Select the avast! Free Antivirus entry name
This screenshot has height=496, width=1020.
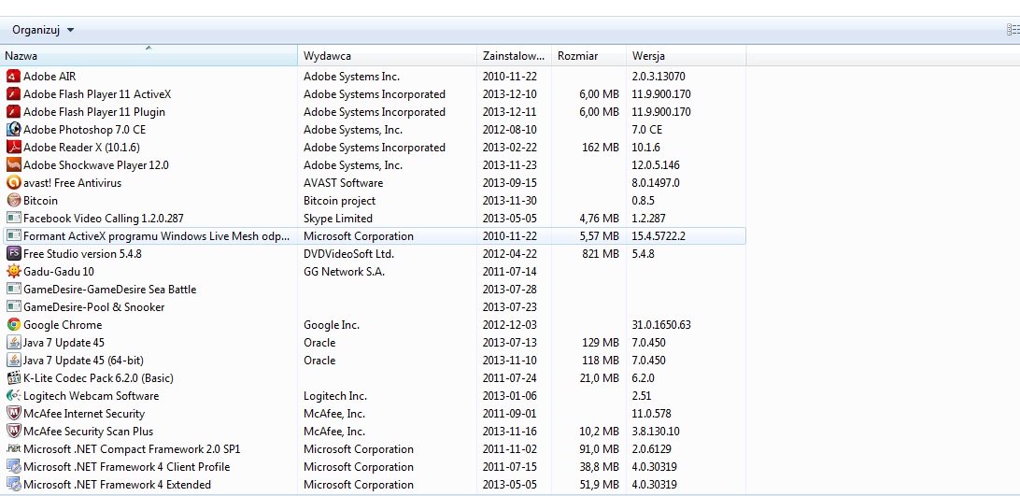point(72,183)
